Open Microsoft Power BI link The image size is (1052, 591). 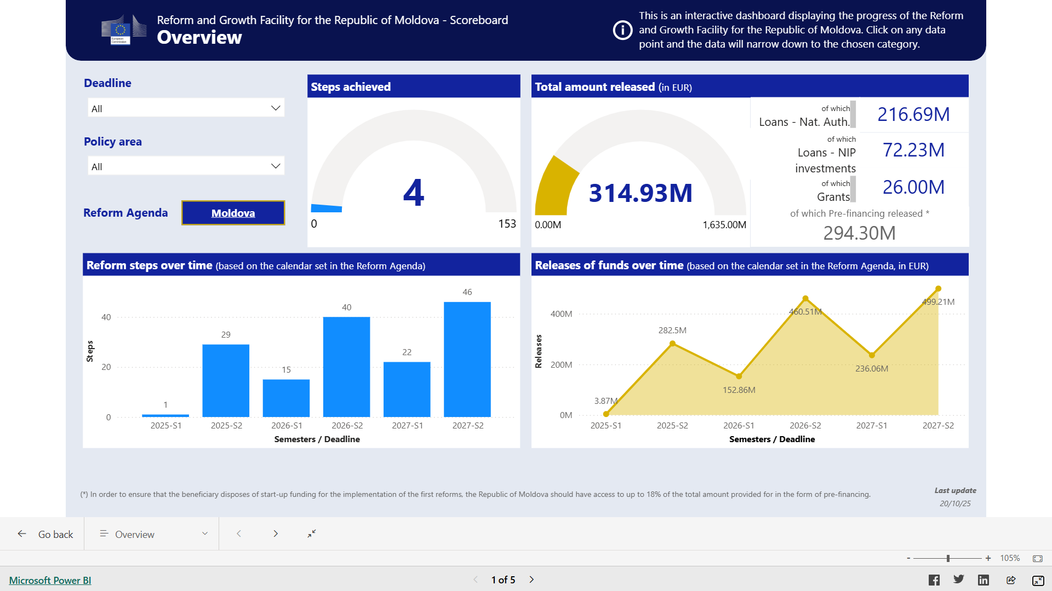tap(50, 580)
